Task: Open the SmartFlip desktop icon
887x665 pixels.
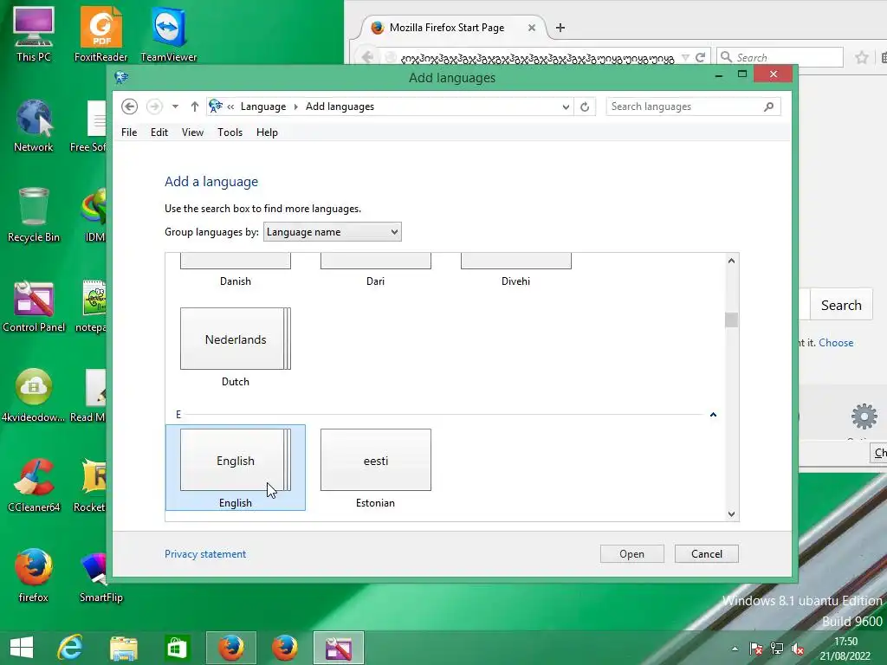Action: tap(100, 575)
